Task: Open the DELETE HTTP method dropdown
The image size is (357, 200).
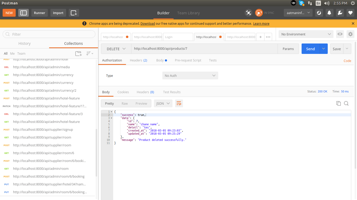Action: coord(116,49)
